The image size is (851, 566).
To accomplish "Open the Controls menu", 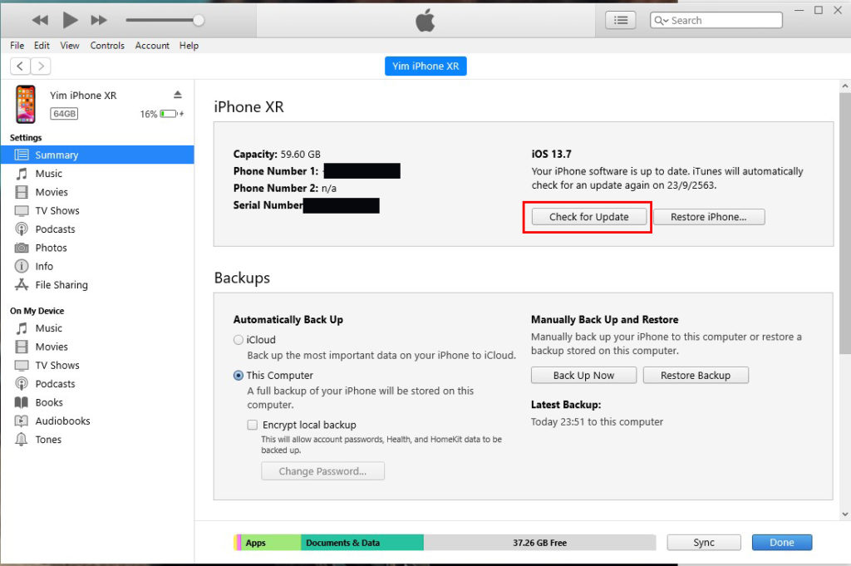I will pyautogui.click(x=107, y=46).
